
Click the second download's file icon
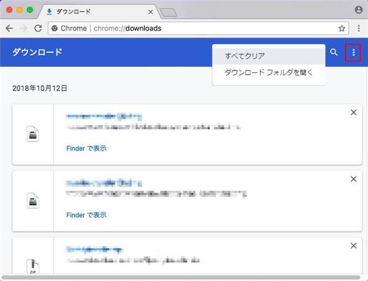(x=33, y=201)
